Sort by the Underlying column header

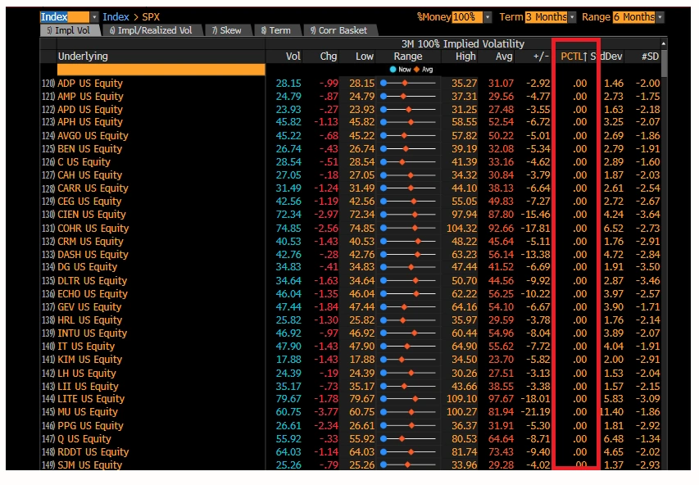coord(83,57)
